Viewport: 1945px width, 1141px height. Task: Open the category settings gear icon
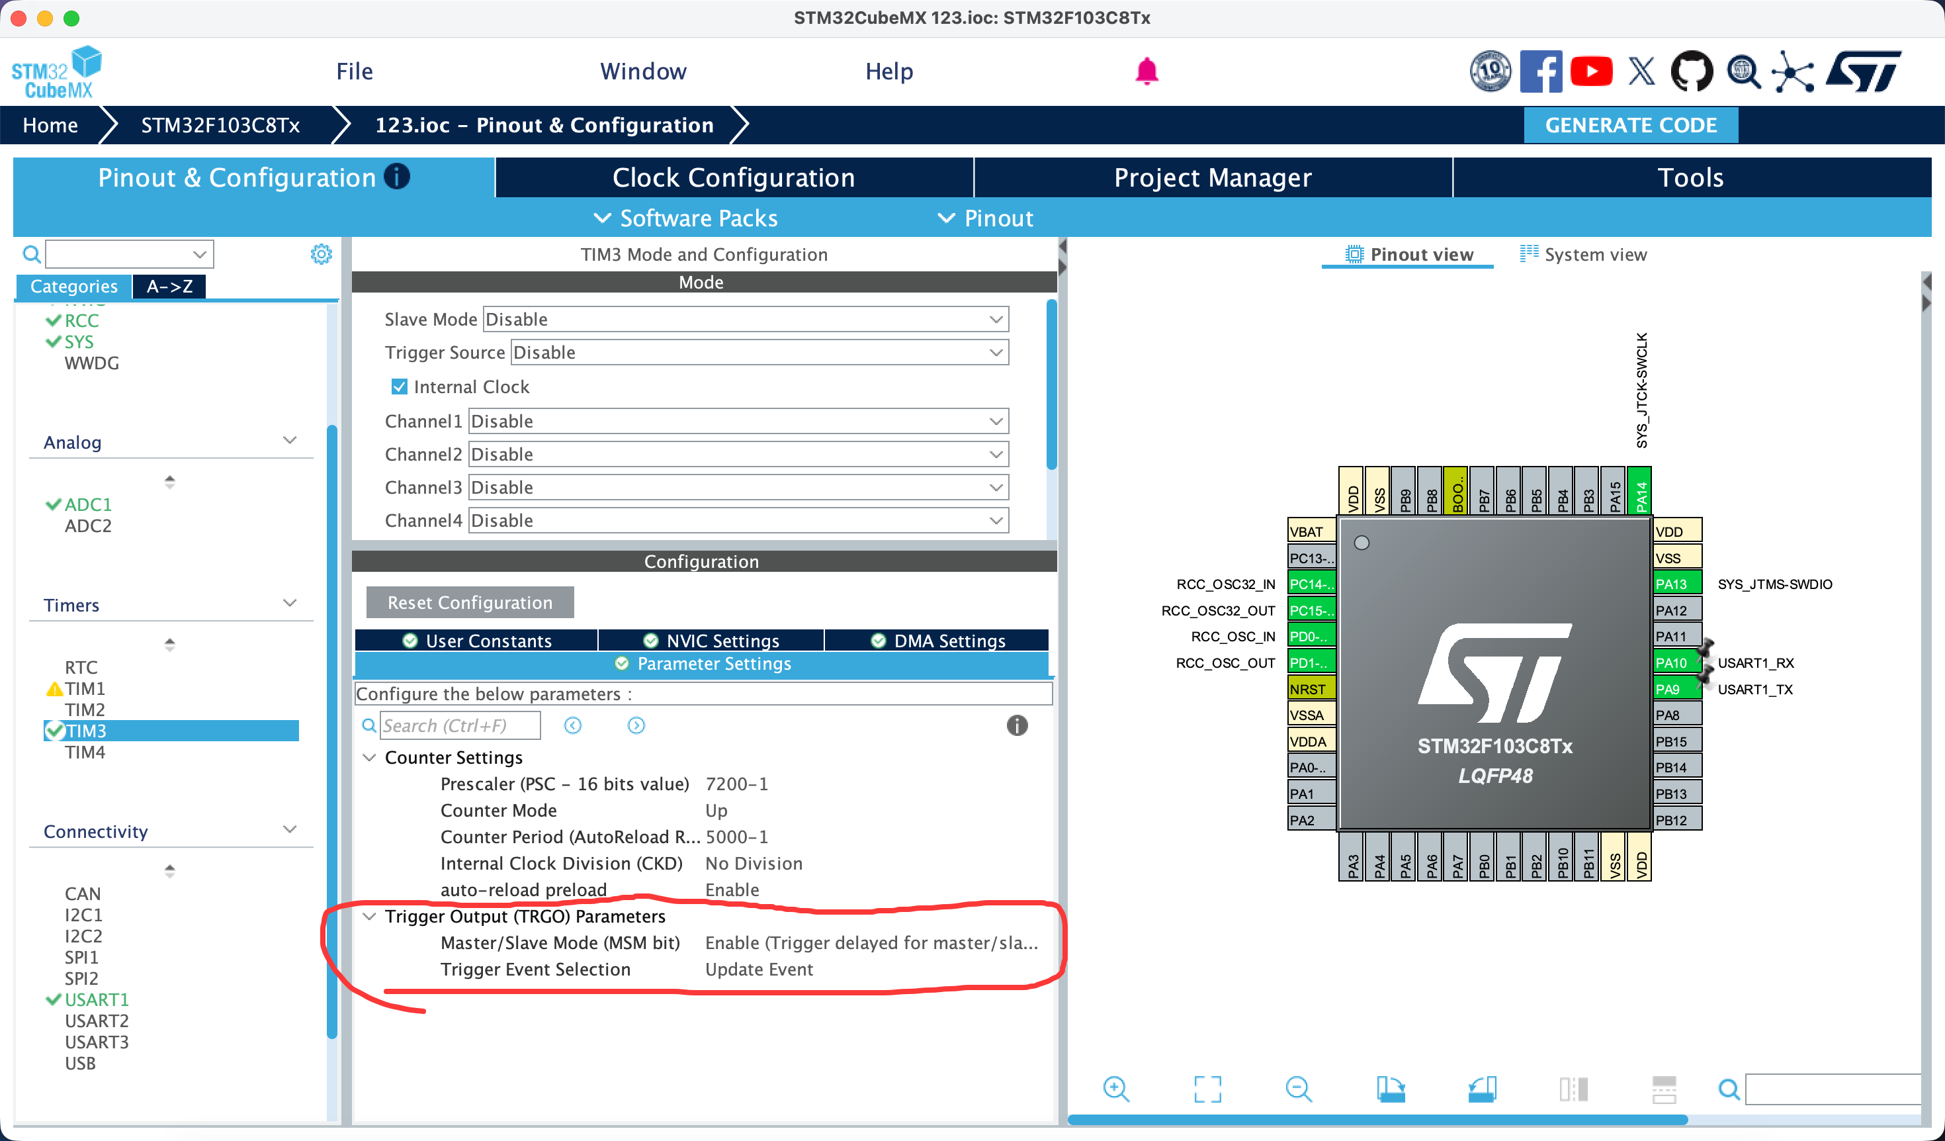coord(321,254)
